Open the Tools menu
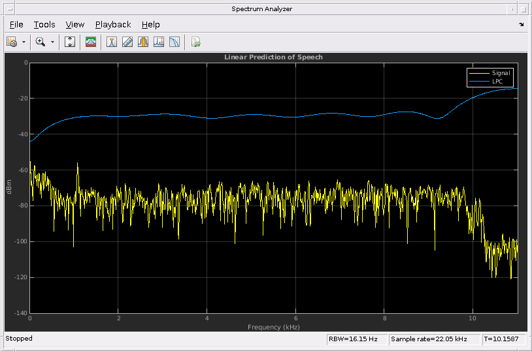 click(44, 25)
